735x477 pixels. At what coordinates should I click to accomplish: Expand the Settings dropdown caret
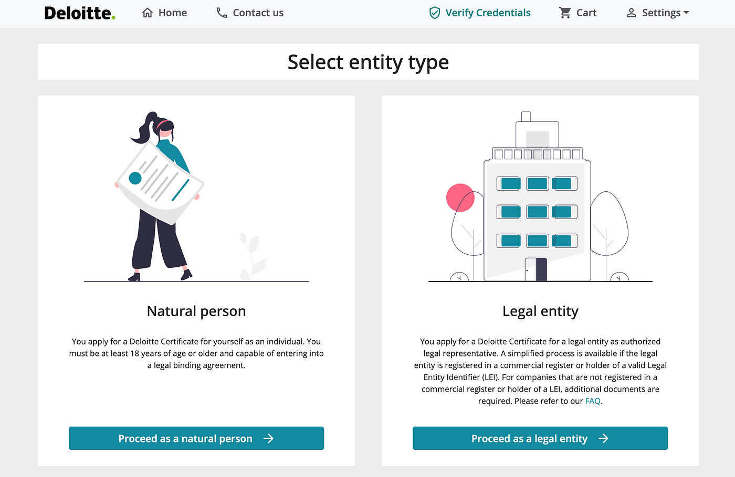pos(686,13)
